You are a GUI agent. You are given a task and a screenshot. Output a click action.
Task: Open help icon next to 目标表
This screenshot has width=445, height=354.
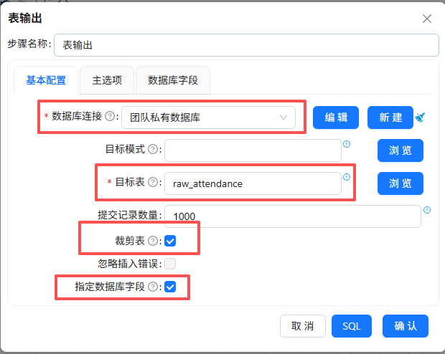[153, 182]
